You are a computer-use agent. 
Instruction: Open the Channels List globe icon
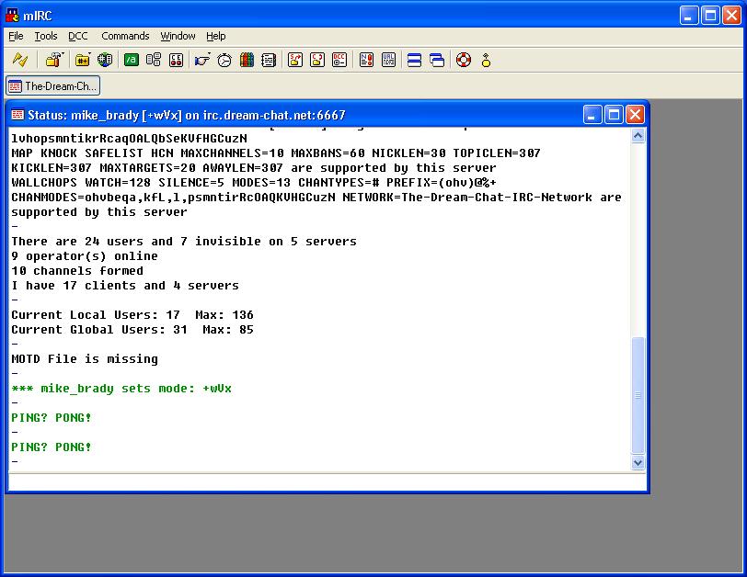point(105,60)
